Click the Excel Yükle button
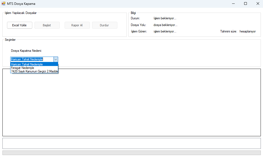The image size is (263, 158). pos(19,25)
